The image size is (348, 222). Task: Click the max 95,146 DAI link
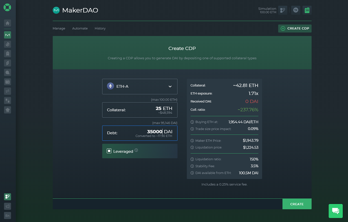pos(165,123)
